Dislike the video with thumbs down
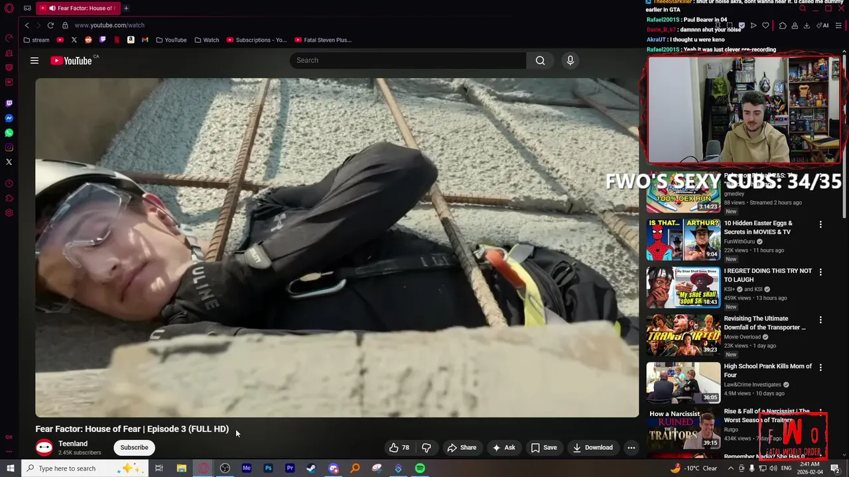Image resolution: width=849 pixels, height=477 pixels. pos(426,448)
